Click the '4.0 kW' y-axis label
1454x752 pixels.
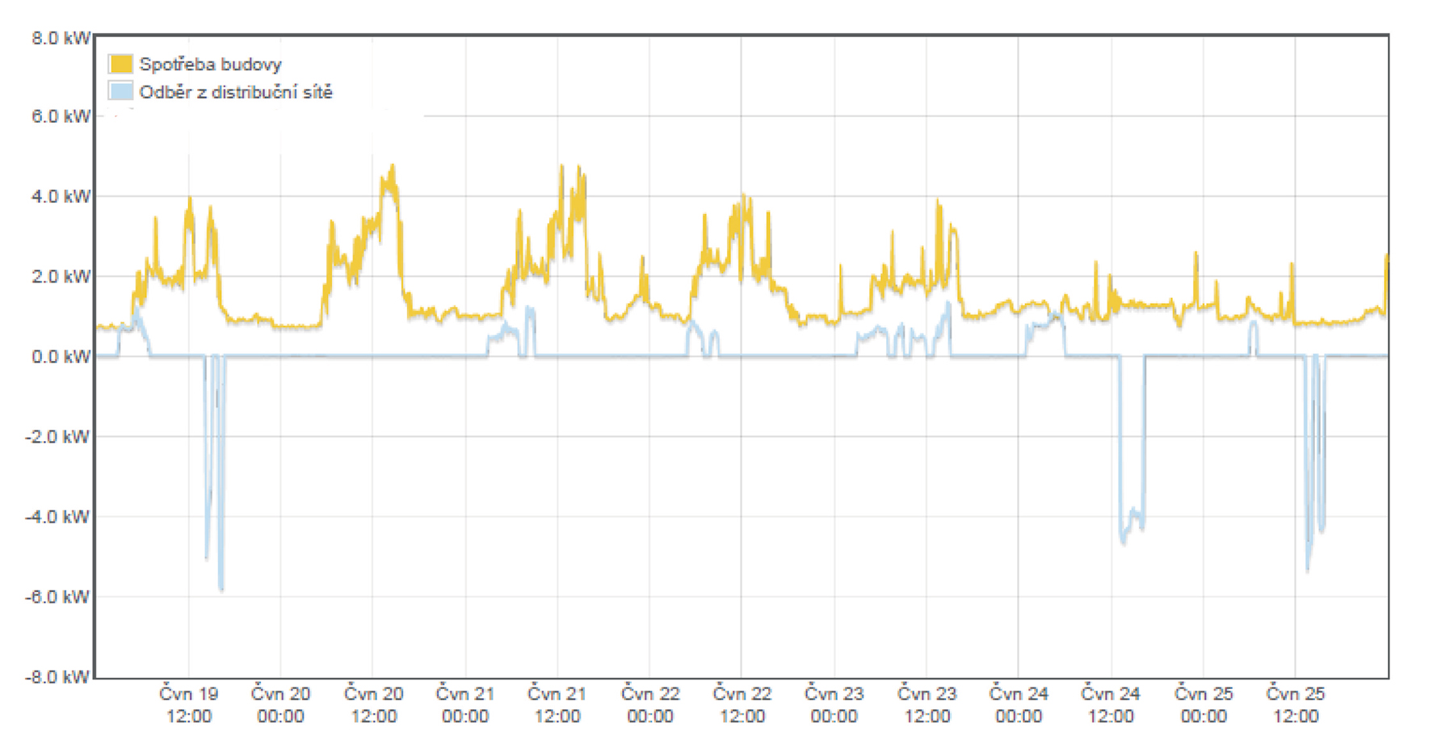point(61,196)
